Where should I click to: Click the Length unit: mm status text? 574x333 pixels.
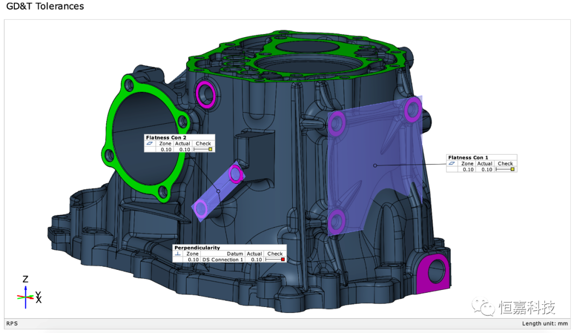(545, 323)
